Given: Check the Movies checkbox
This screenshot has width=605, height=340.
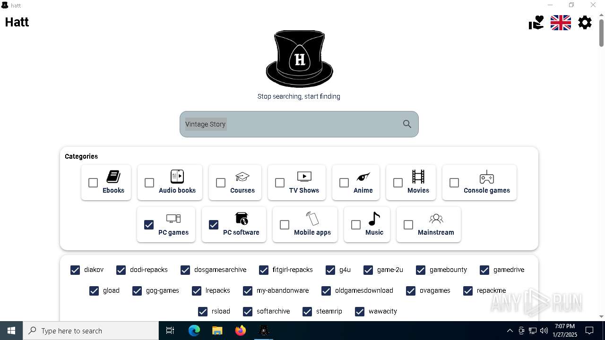Looking at the screenshot, I should click(x=398, y=183).
